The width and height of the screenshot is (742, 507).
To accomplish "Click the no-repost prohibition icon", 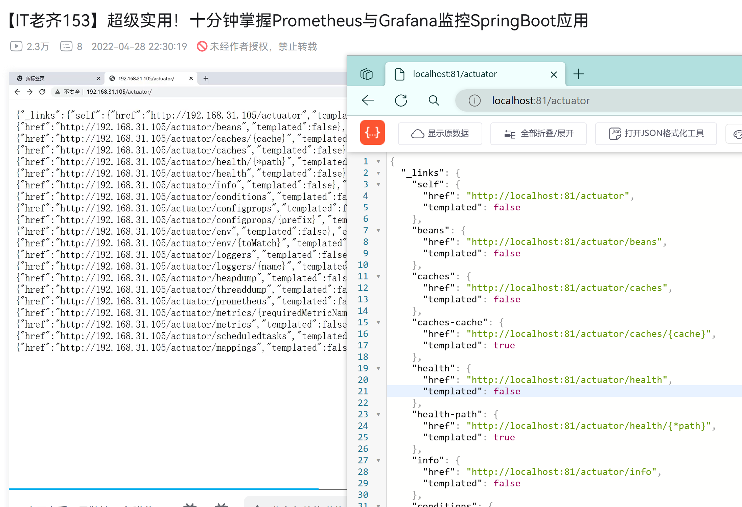I will pyautogui.click(x=202, y=46).
